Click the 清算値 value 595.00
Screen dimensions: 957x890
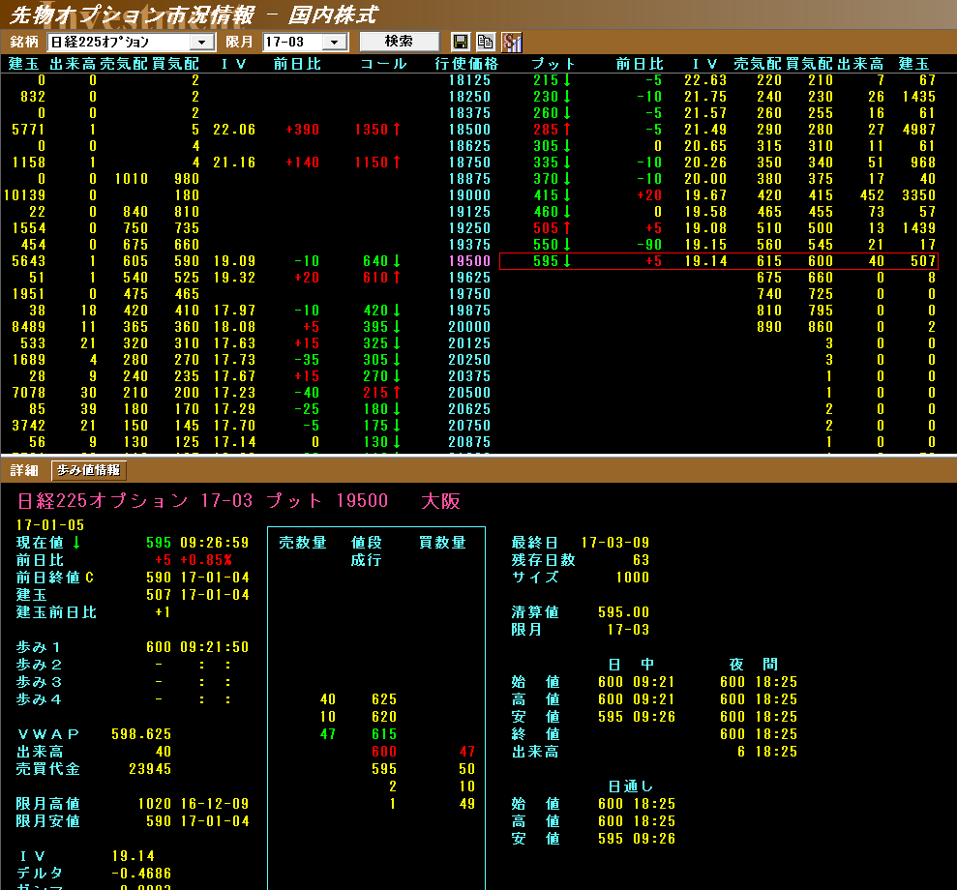click(x=624, y=611)
